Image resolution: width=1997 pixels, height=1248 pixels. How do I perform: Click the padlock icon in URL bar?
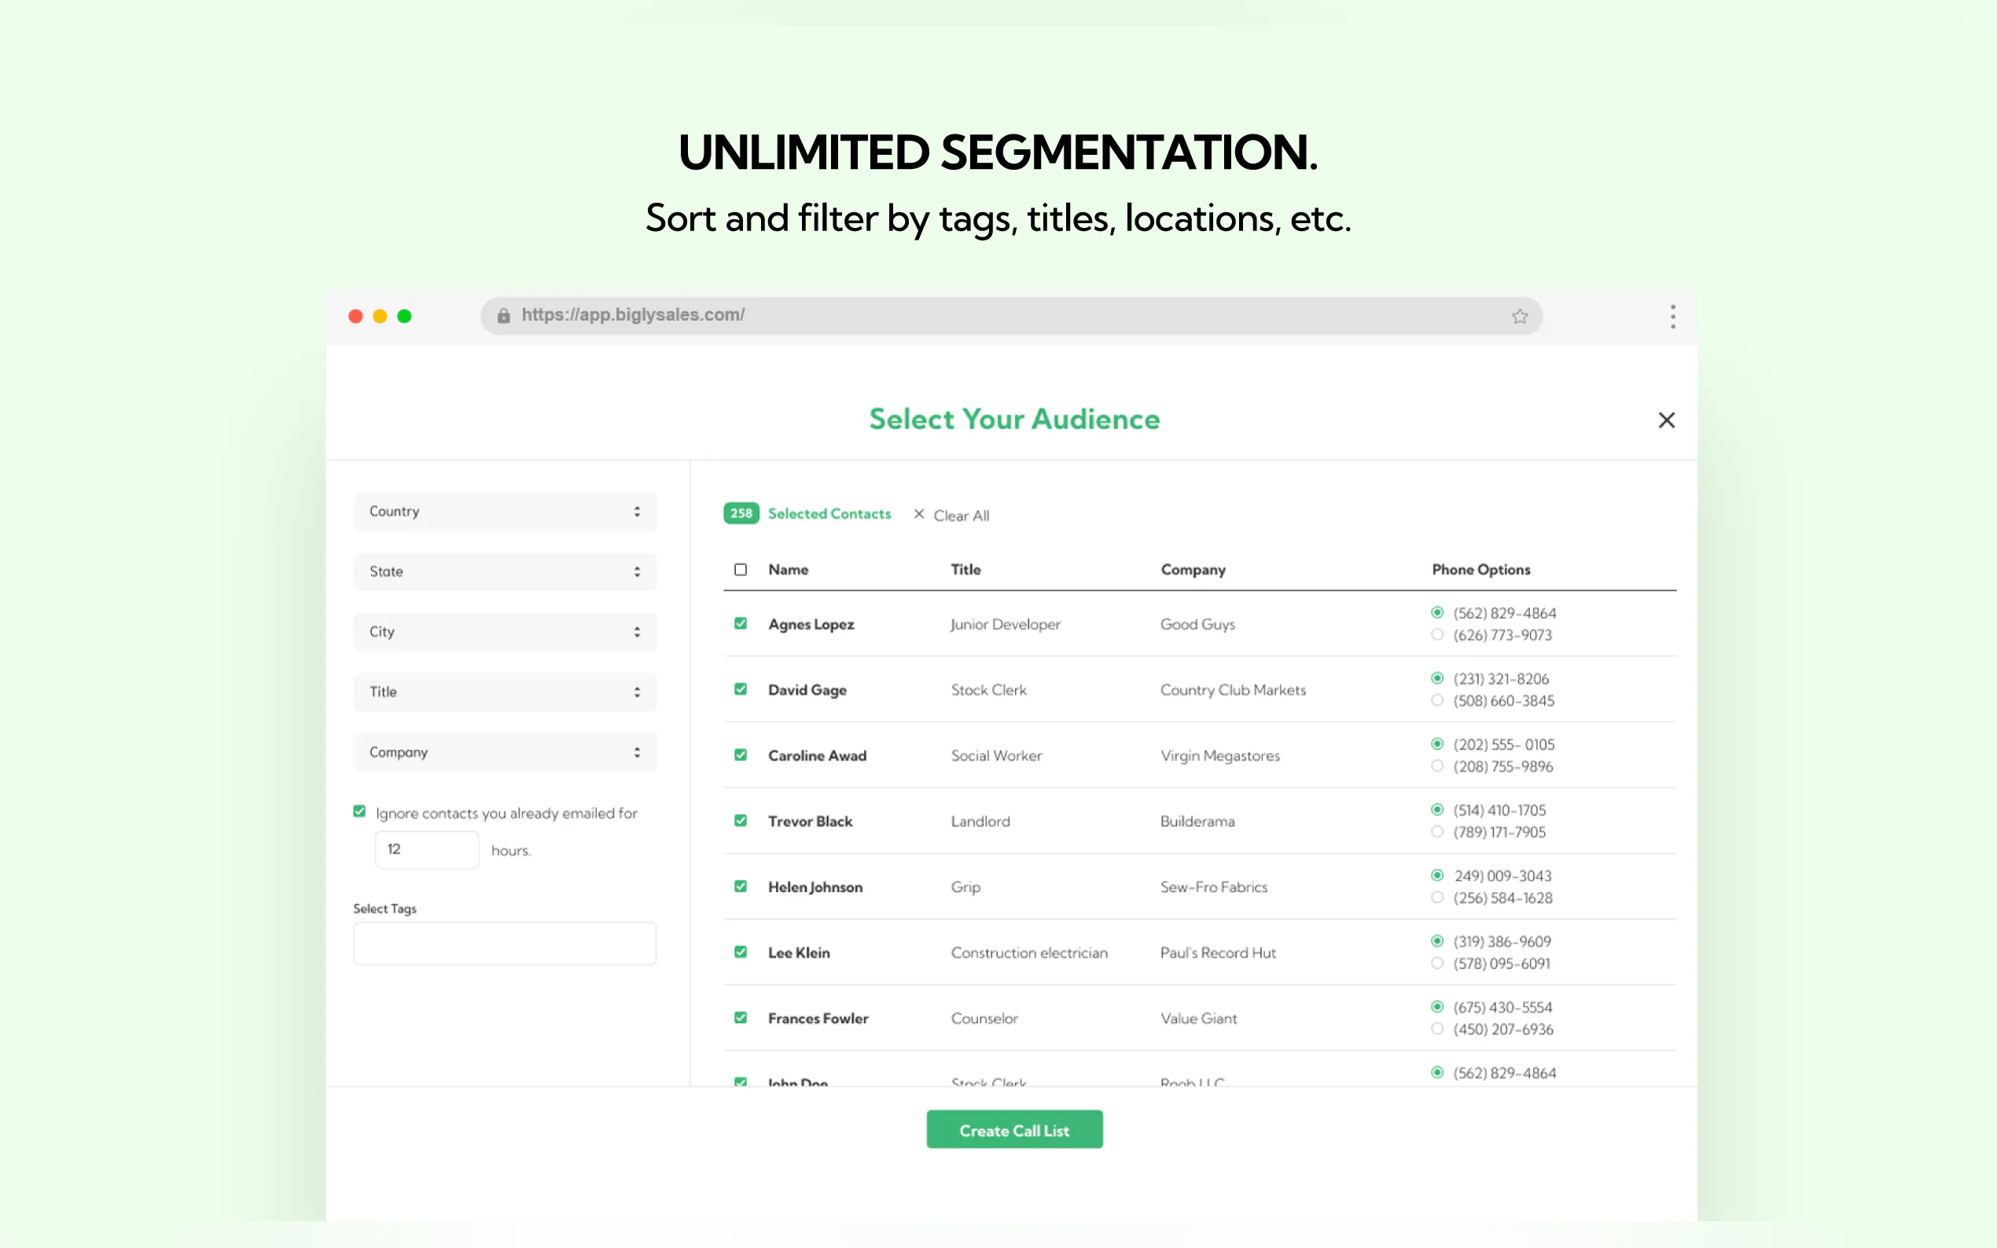click(504, 316)
